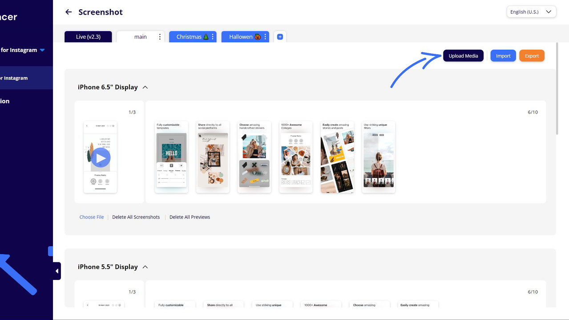Open the three-dot menu on Christmas tab

213,37
